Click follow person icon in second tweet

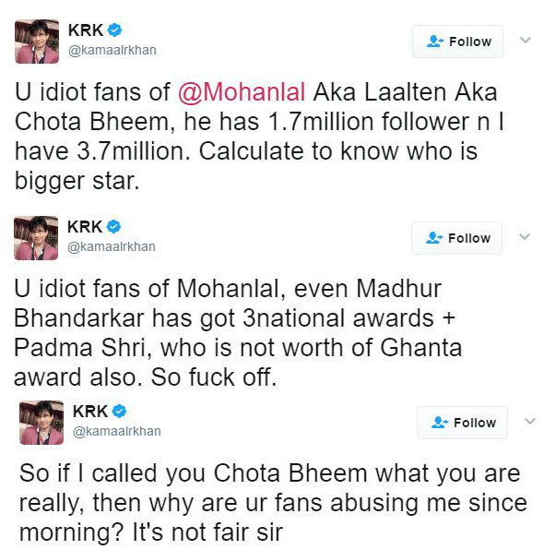click(x=434, y=238)
